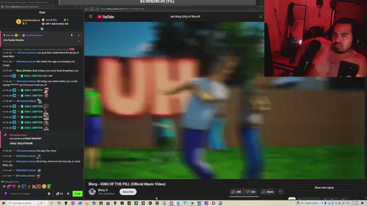Focus the Send a message field
This screenshot has height=206, width=367.
[x=28, y=194]
